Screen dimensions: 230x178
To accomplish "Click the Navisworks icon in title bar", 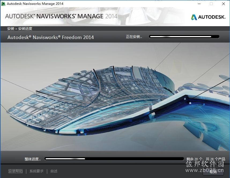I will [x=3, y=4].
